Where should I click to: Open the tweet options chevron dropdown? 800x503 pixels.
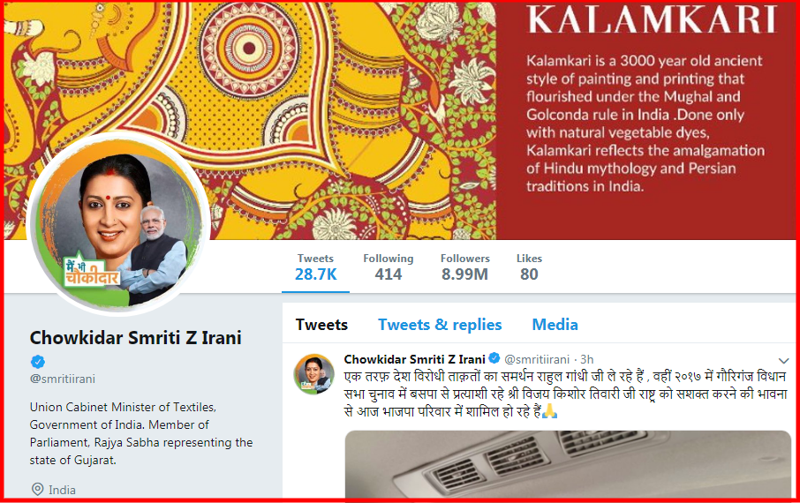pyautogui.click(x=783, y=361)
